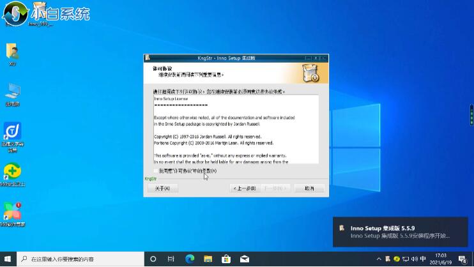474x267 pixels.
Task: Click the Windows Start button
Action: [x=8, y=259]
